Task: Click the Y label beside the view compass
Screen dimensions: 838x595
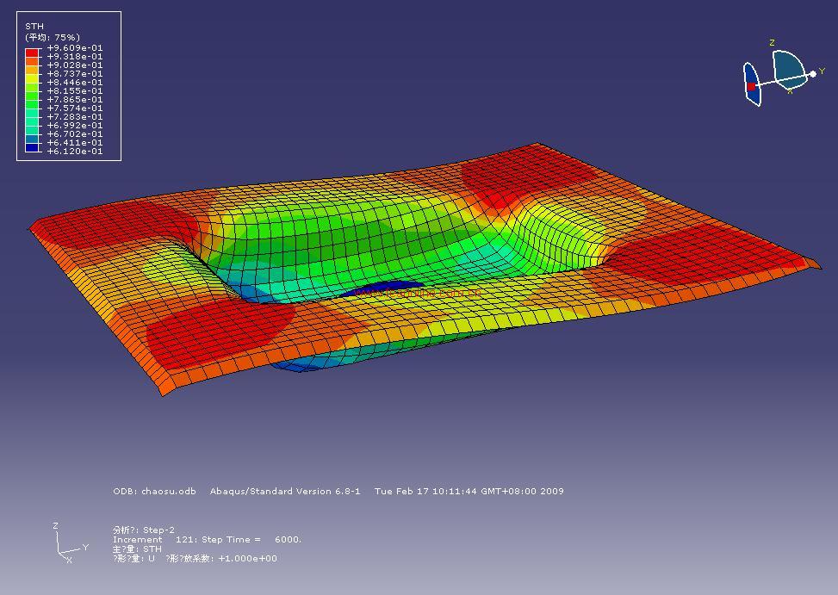Action: 822,71
